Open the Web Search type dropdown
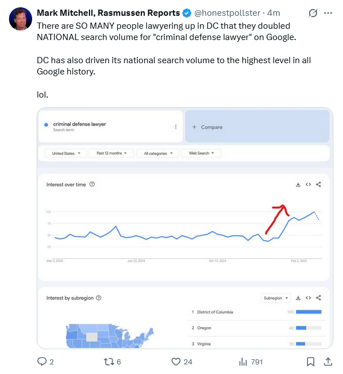Screen dimensions: 343x374 click(202, 153)
